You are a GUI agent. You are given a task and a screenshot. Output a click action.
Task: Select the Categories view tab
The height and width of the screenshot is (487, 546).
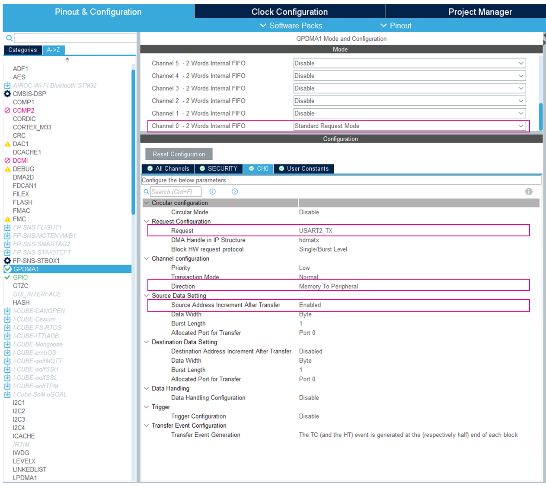click(x=23, y=50)
